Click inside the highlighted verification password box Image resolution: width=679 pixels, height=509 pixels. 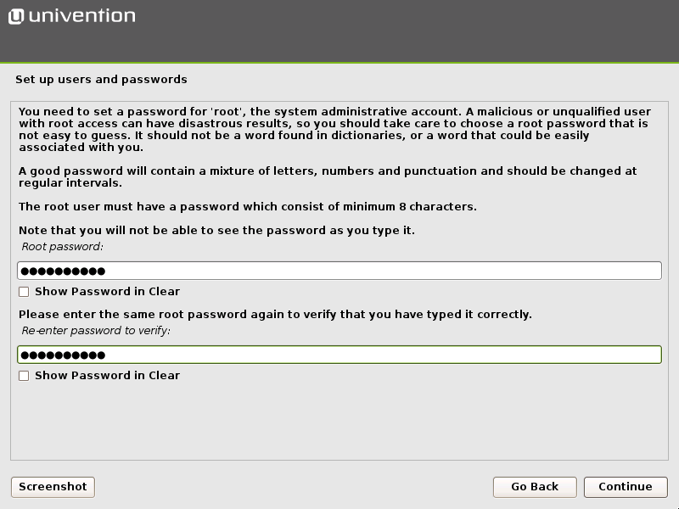coord(339,354)
